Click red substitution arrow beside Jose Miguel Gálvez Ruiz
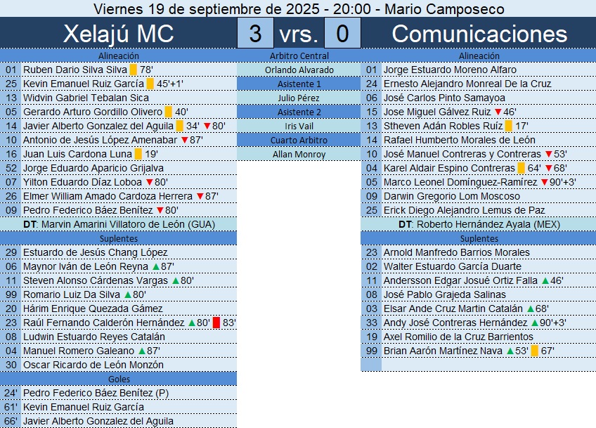The image size is (596, 428). 498,112
